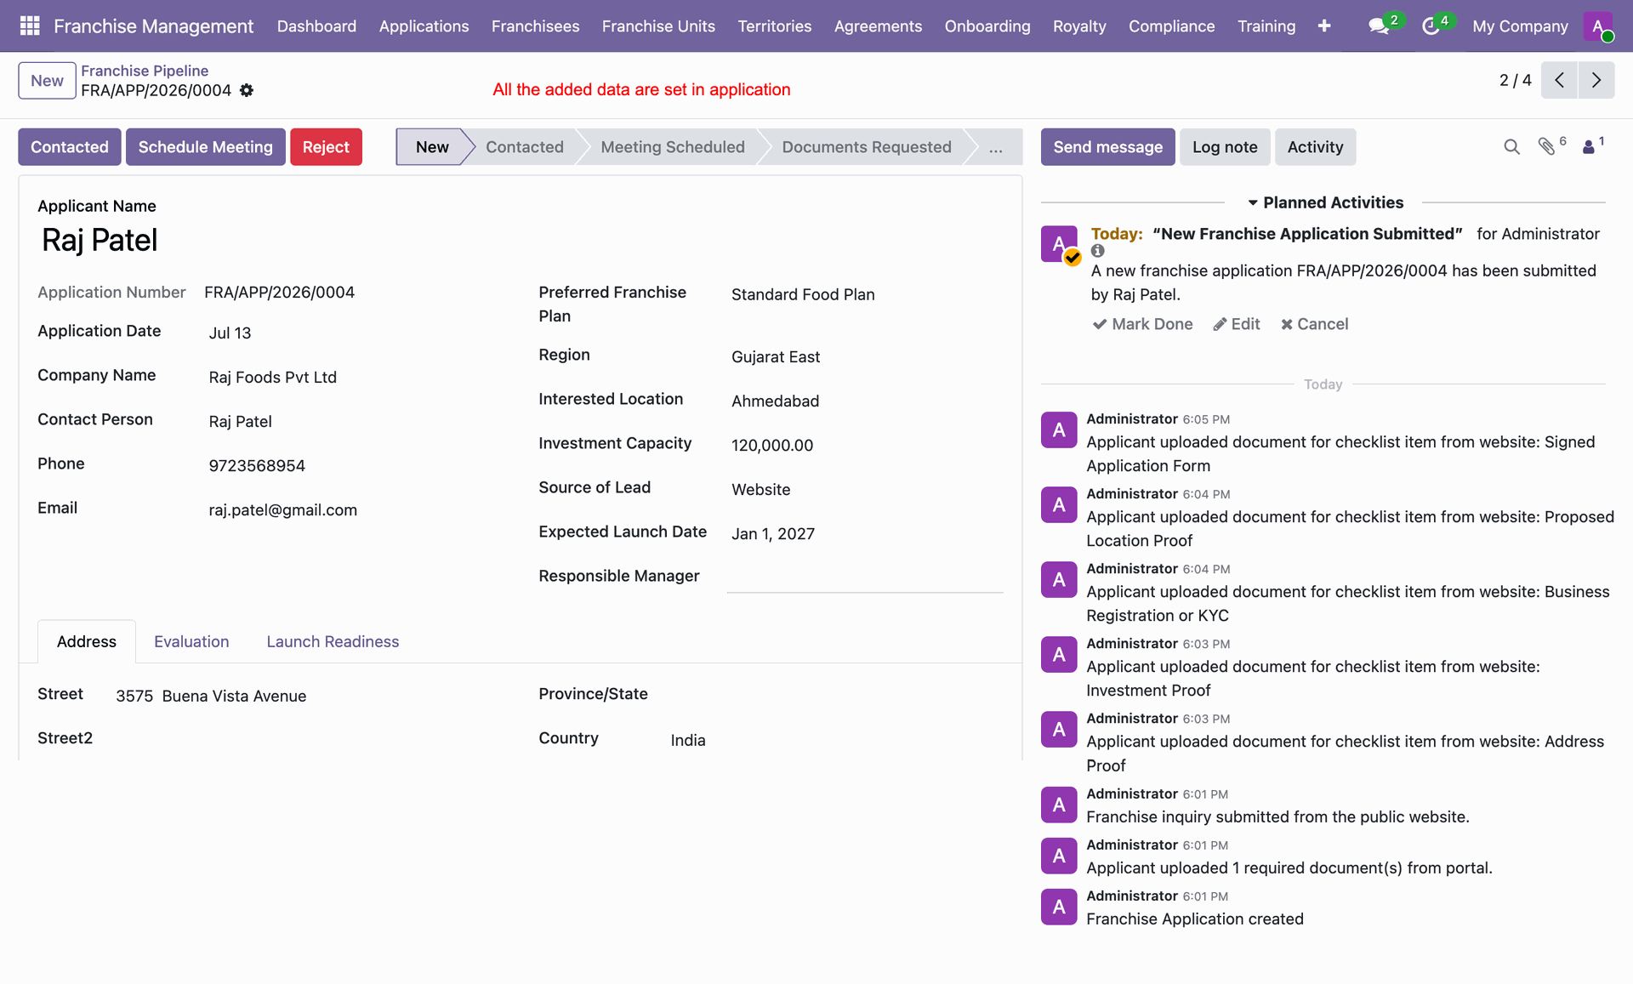This screenshot has height=984, width=1633.
Task: Click the Schedule Meeting button
Action: 206,147
